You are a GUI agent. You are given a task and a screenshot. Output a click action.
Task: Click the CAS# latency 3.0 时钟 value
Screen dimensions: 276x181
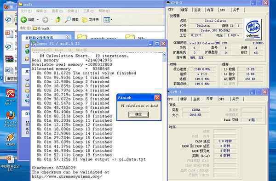[225, 141]
